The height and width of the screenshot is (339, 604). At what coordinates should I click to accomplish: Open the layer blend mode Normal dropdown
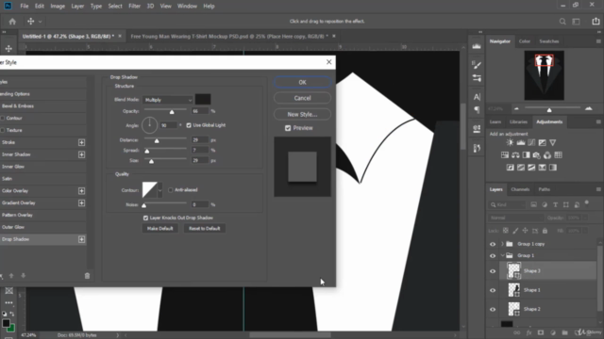(516, 218)
